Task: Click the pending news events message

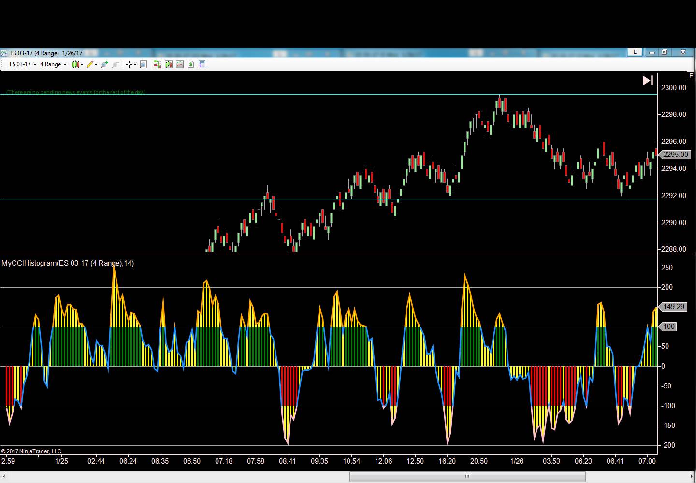Action: [76, 92]
